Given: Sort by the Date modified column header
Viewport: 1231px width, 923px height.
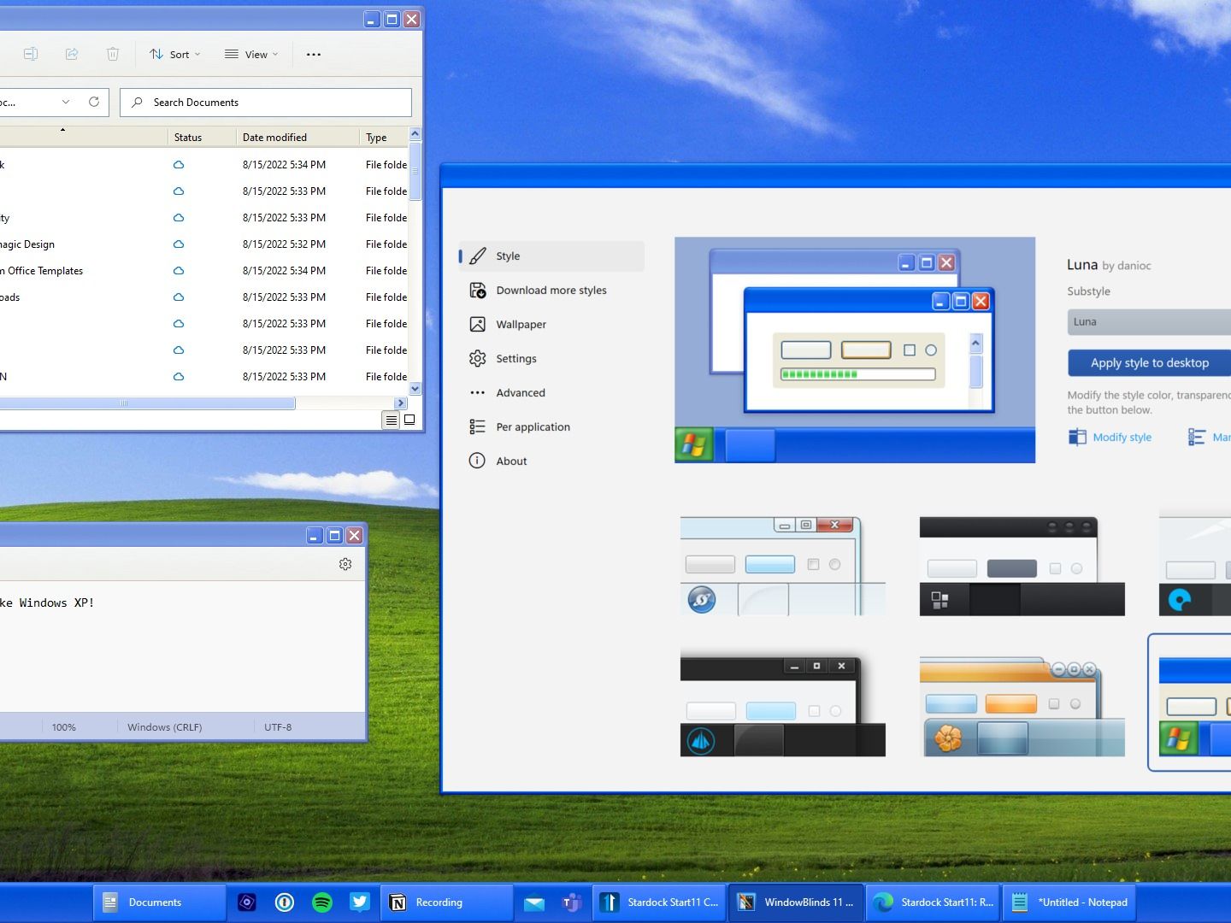Looking at the screenshot, I should [297, 137].
